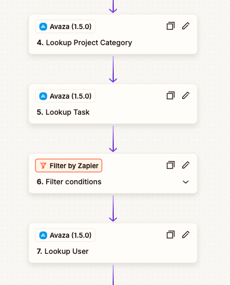Open step titled 4. Lookup Project Category
The height and width of the screenshot is (285, 230).
84,43
